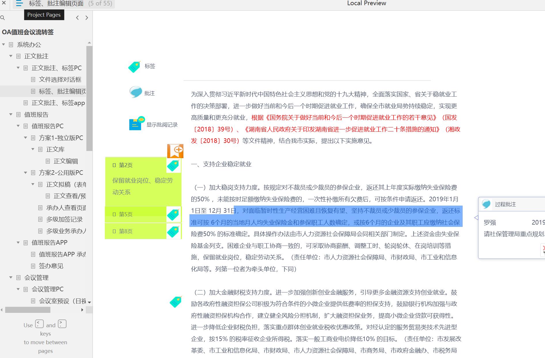545x358 pixels.
Task: Open the 正文查看/预 page
Action: click(70, 196)
